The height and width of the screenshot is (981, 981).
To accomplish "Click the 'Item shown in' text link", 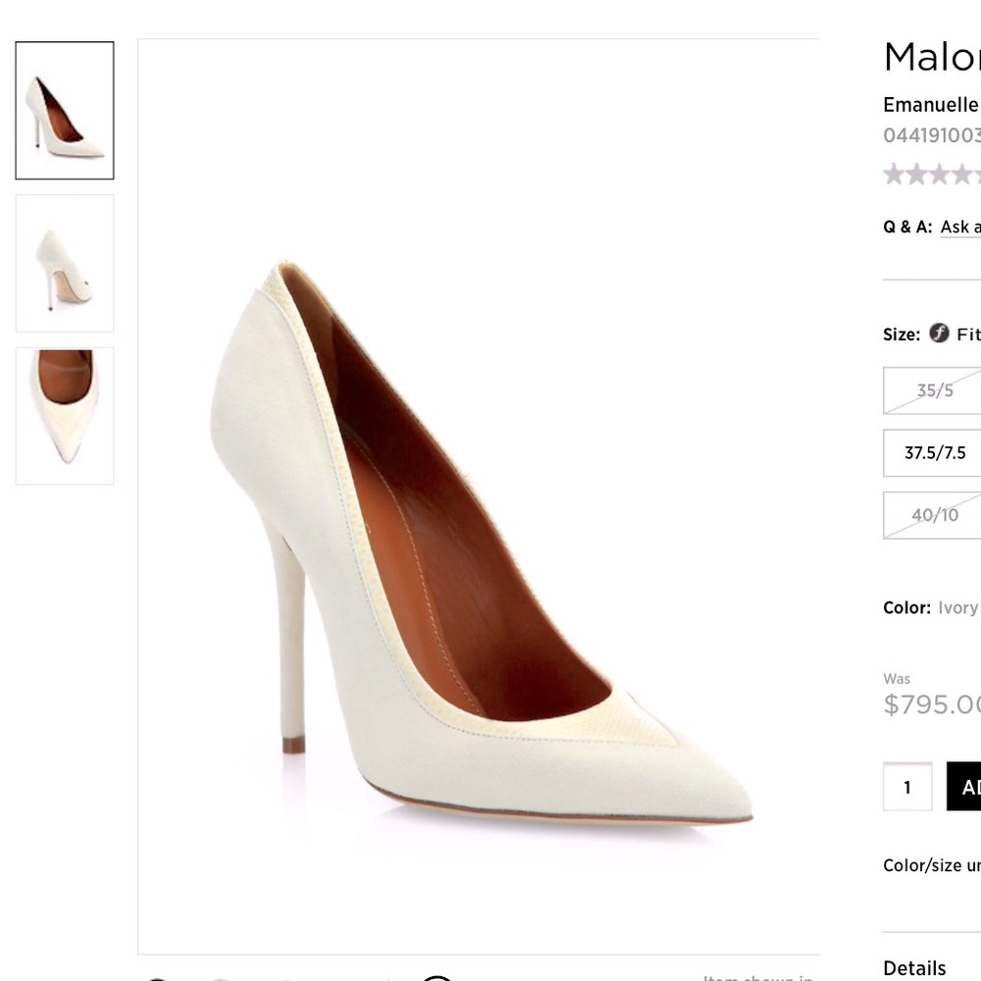I will (x=755, y=977).
